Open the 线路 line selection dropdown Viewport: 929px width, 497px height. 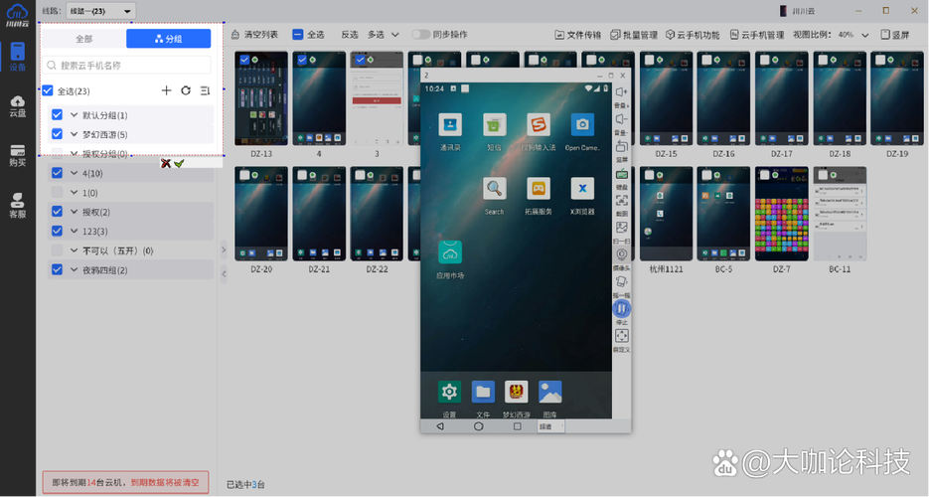tap(100, 10)
